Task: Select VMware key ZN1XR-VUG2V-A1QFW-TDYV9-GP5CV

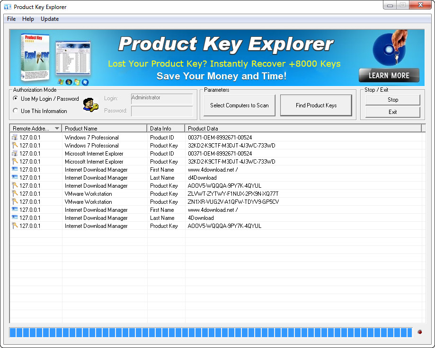Action: 233,202
